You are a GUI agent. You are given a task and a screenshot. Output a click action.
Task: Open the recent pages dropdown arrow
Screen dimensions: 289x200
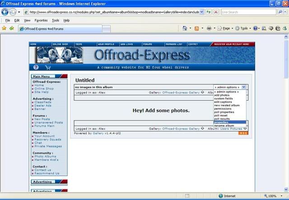(19, 12)
